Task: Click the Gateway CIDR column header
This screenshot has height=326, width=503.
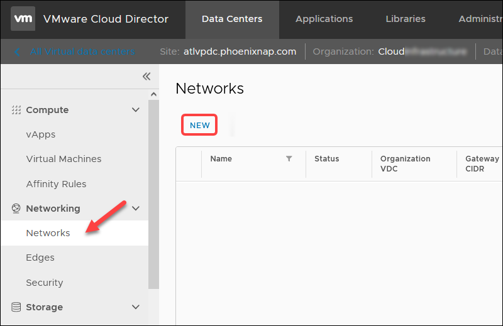Action: click(x=482, y=164)
